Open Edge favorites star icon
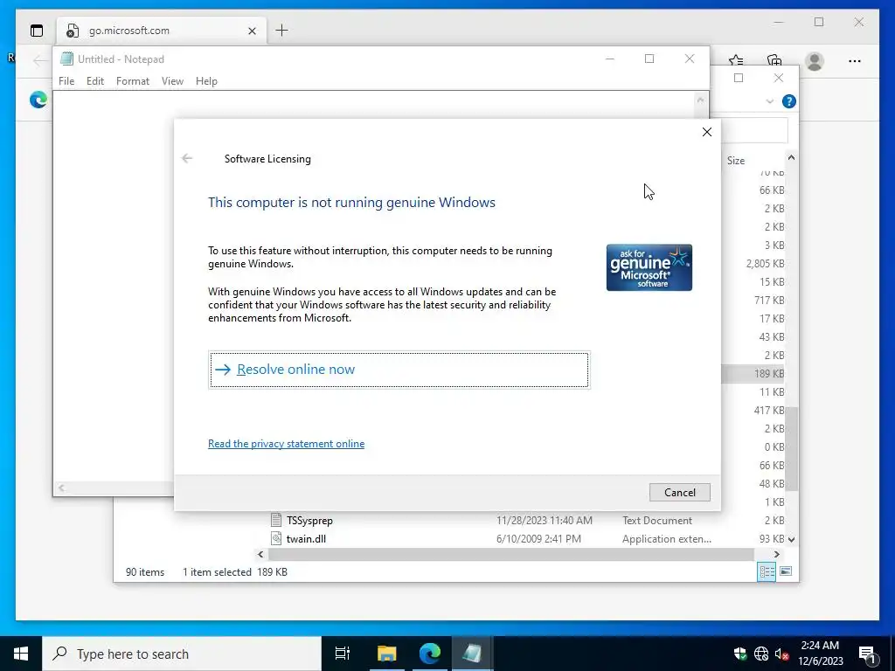Screen dimensions: 895x671 point(736,60)
